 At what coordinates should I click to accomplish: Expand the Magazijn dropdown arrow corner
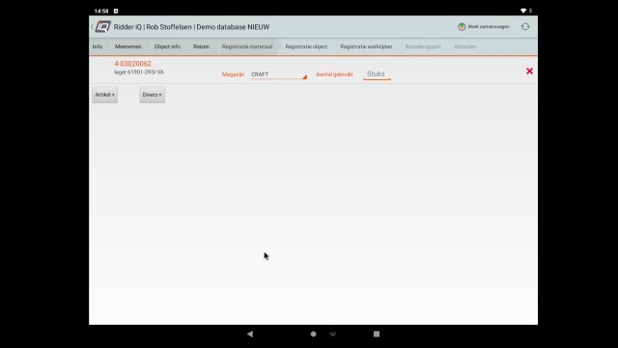(304, 77)
